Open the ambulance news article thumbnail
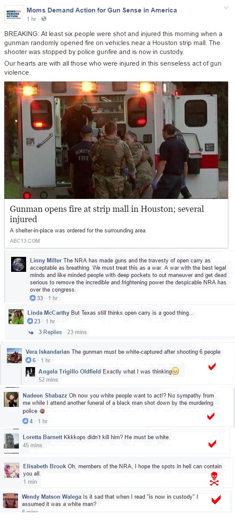This screenshot has width=235, height=521. [116, 140]
